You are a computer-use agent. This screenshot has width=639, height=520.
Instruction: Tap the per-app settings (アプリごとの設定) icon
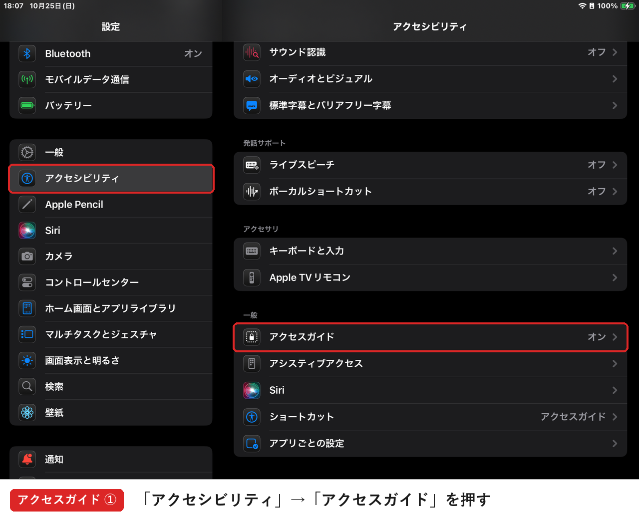(x=252, y=443)
